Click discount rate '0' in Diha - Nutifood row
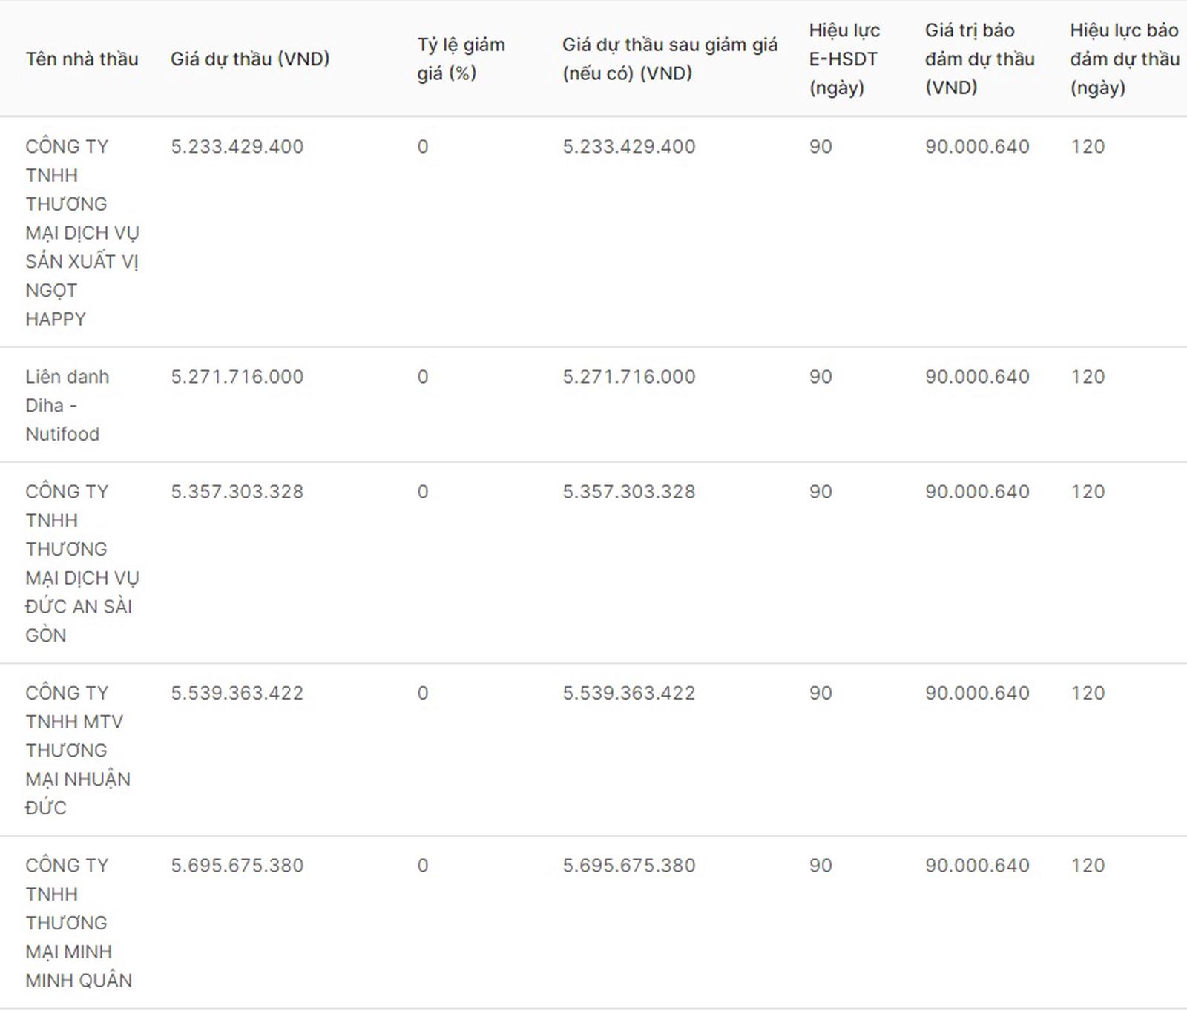The height and width of the screenshot is (1017, 1187). click(423, 377)
